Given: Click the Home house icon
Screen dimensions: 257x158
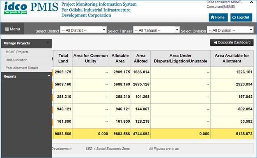Looking at the screenshot, I should coord(213,17).
